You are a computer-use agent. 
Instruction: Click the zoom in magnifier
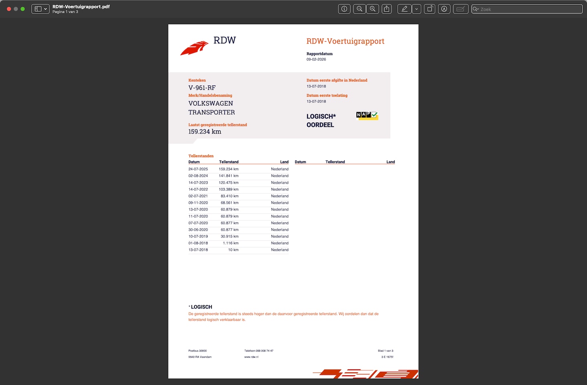[373, 9]
